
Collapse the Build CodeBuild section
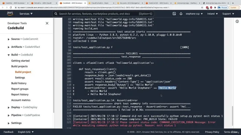click(9, 55)
